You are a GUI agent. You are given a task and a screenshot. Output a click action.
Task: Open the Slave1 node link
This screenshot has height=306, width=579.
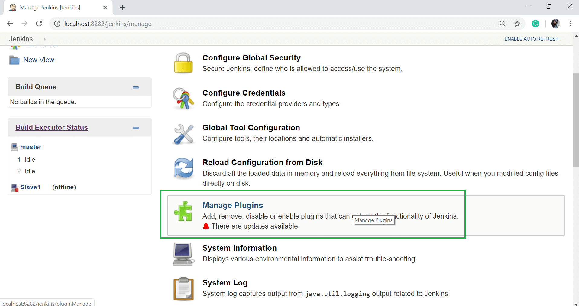tap(30, 187)
